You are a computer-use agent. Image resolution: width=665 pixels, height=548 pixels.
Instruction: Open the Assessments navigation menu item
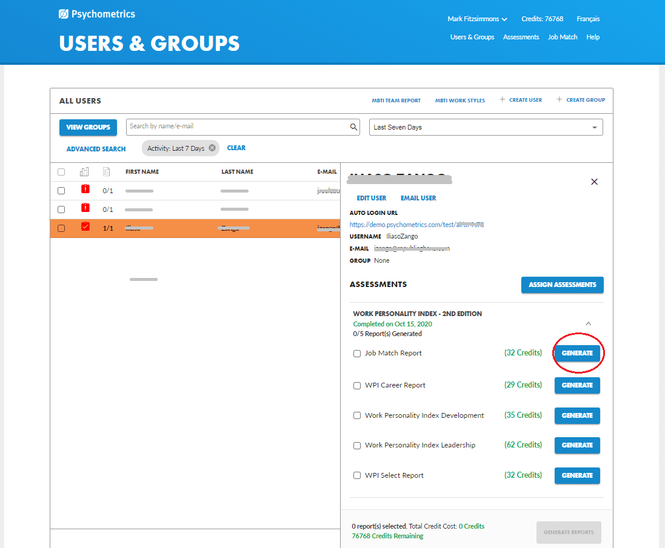[x=521, y=37]
